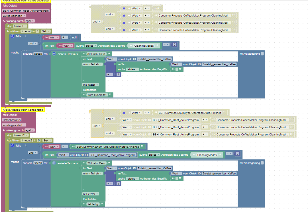Open 'timeout2' dropdown in the stop block

pyautogui.click(x=21, y=135)
